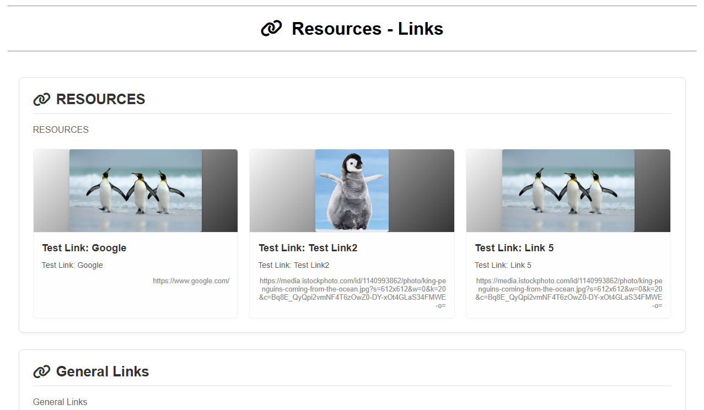Click the chain icon next to General Links heading
The width and height of the screenshot is (704, 410).
(42, 372)
